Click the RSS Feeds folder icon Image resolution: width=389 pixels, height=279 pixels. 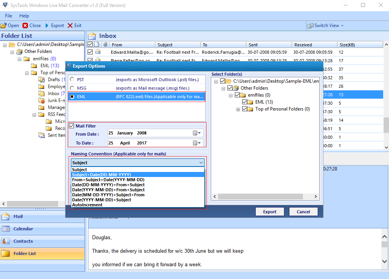41,114
